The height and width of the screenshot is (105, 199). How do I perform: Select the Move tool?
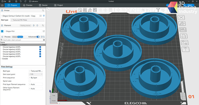[118, 10]
